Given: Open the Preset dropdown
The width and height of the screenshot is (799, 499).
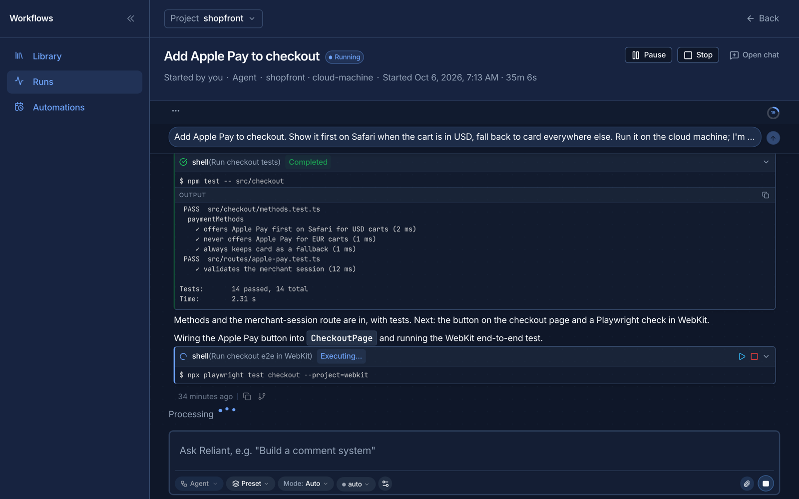Looking at the screenshot, I should click(250, 484).
